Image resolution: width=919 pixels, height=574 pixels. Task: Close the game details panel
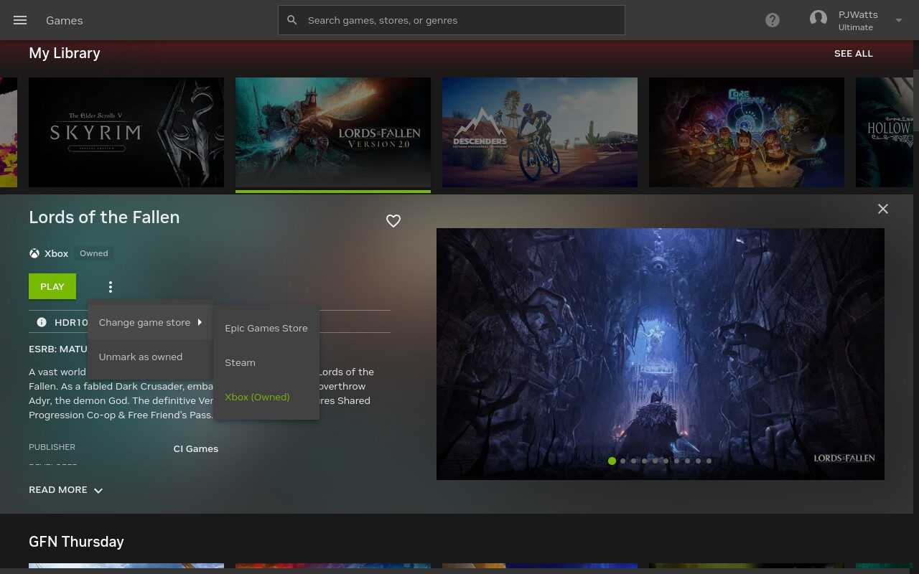click(883, 209)
